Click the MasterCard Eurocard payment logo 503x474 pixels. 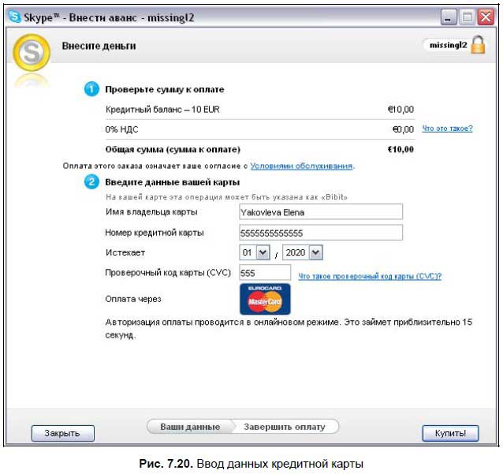click(265, 300)
